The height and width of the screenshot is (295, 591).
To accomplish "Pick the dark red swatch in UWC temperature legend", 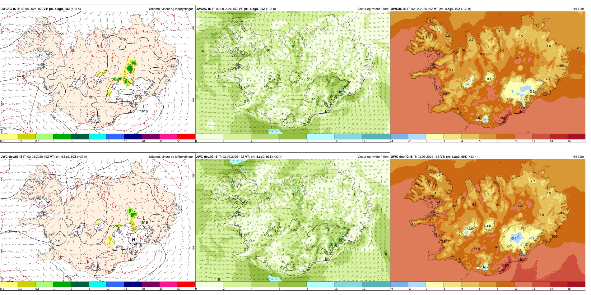I will [x=576, y=137].
